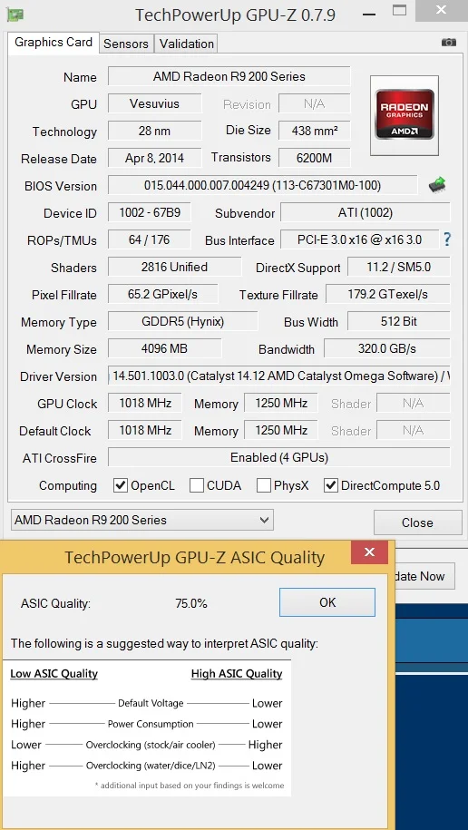
Task: Click the Pixel Fillrate value 65.2 GPixel/s
Action: [x=162, y=294]
